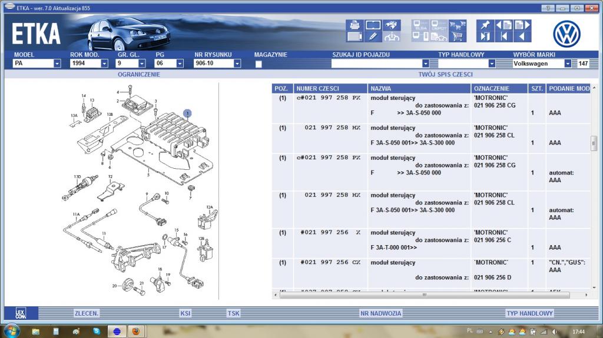The image size is (603, 338).
Task: Click the KSI button
Action: pyautogui.click(x=185, y=313)
